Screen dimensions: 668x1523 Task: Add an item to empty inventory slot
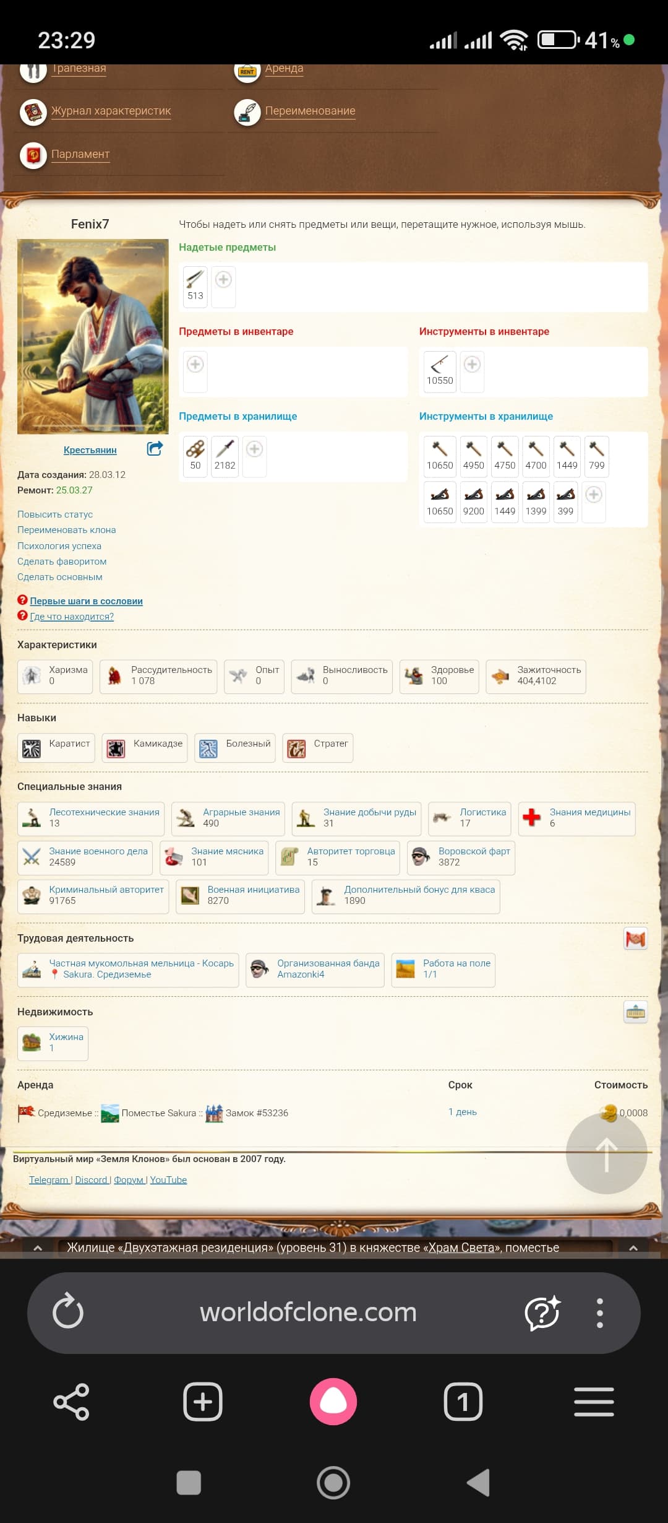click(195, 365)
